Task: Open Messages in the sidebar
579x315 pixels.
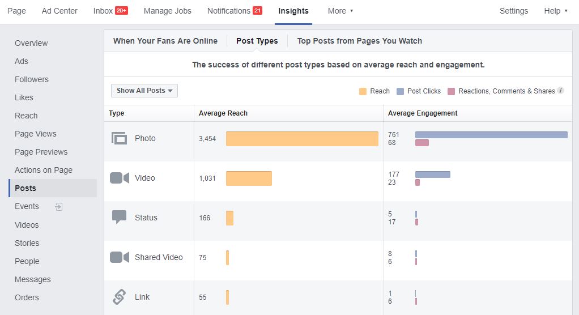Action: click(33, 279)
